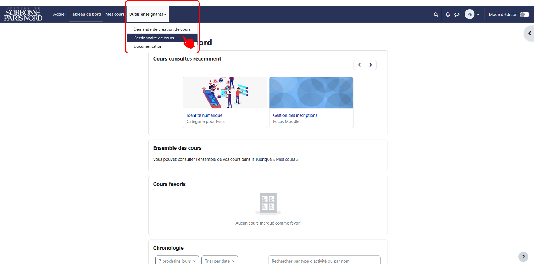Open the user menu dropdown arrow
The width and height of the screenshot is (534, 264).
[478, 14]
